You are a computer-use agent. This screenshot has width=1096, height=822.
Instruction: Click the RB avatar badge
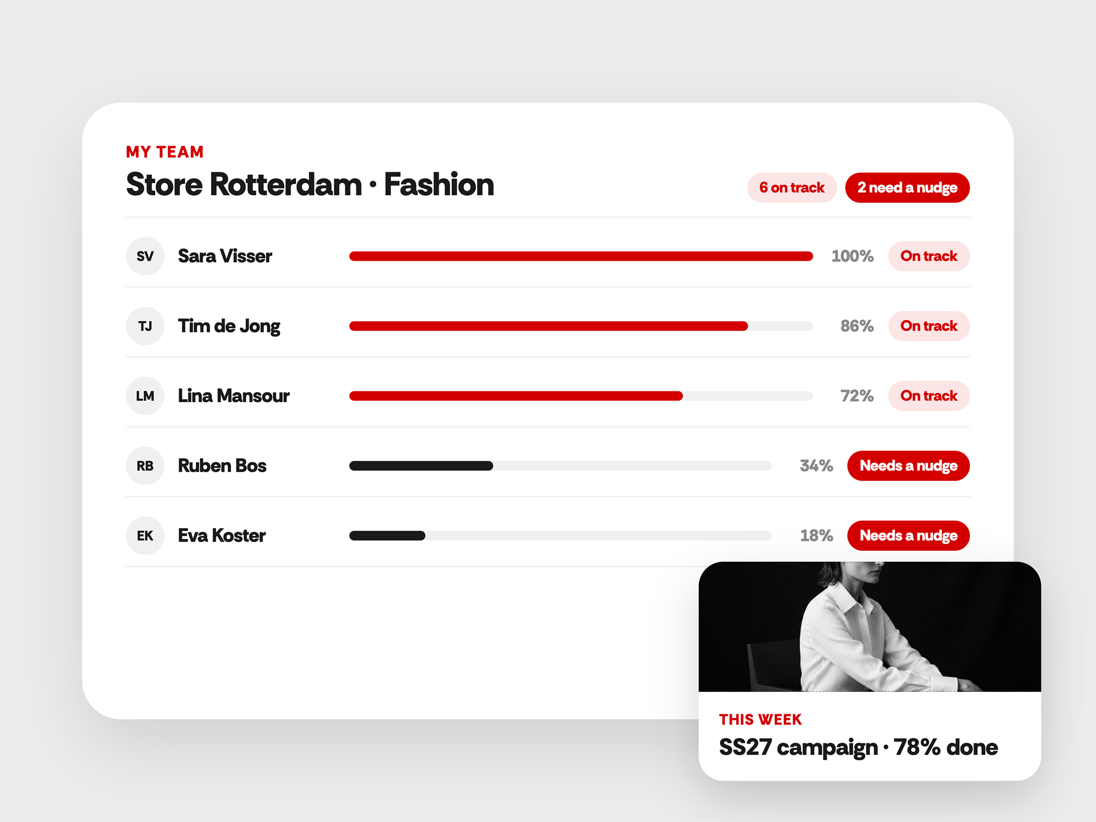(145, 466)
